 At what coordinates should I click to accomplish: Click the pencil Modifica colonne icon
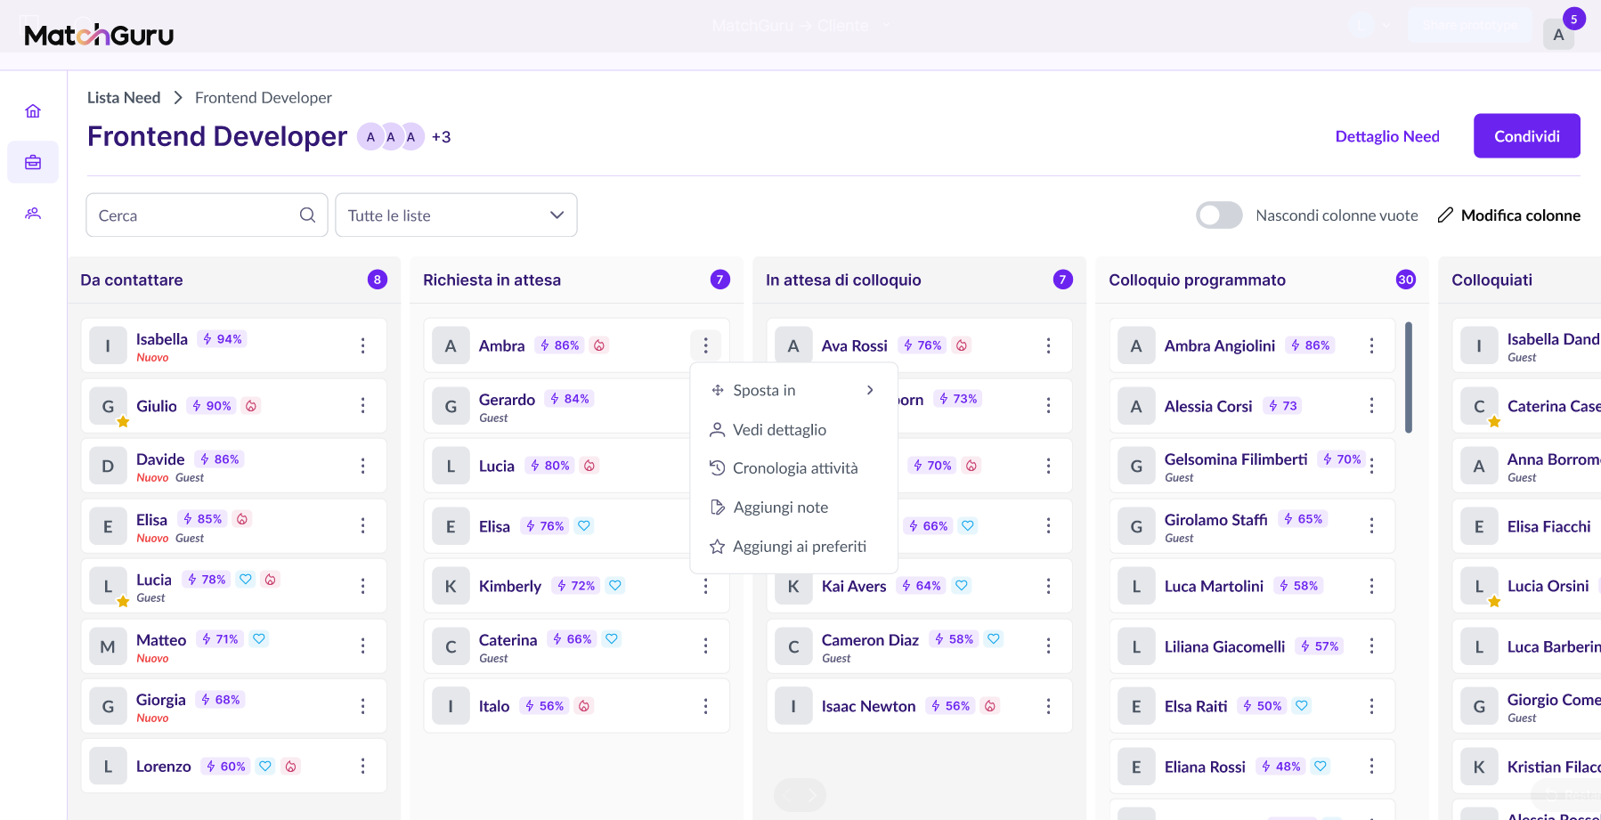[x=1445, y=215]
